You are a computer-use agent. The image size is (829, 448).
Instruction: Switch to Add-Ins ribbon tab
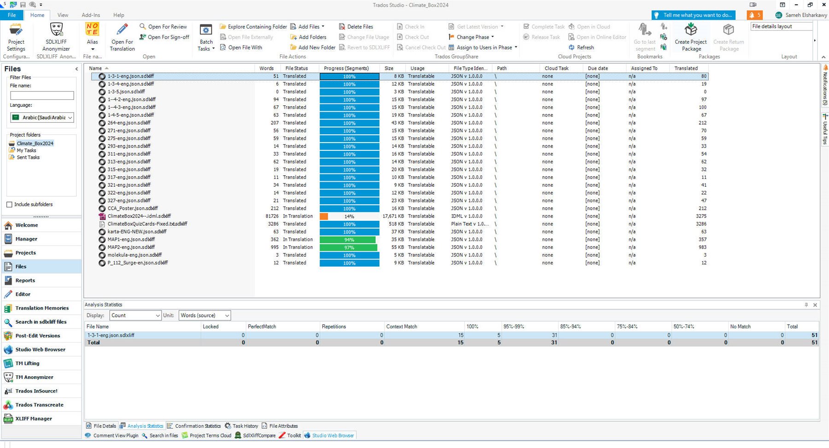91,15
